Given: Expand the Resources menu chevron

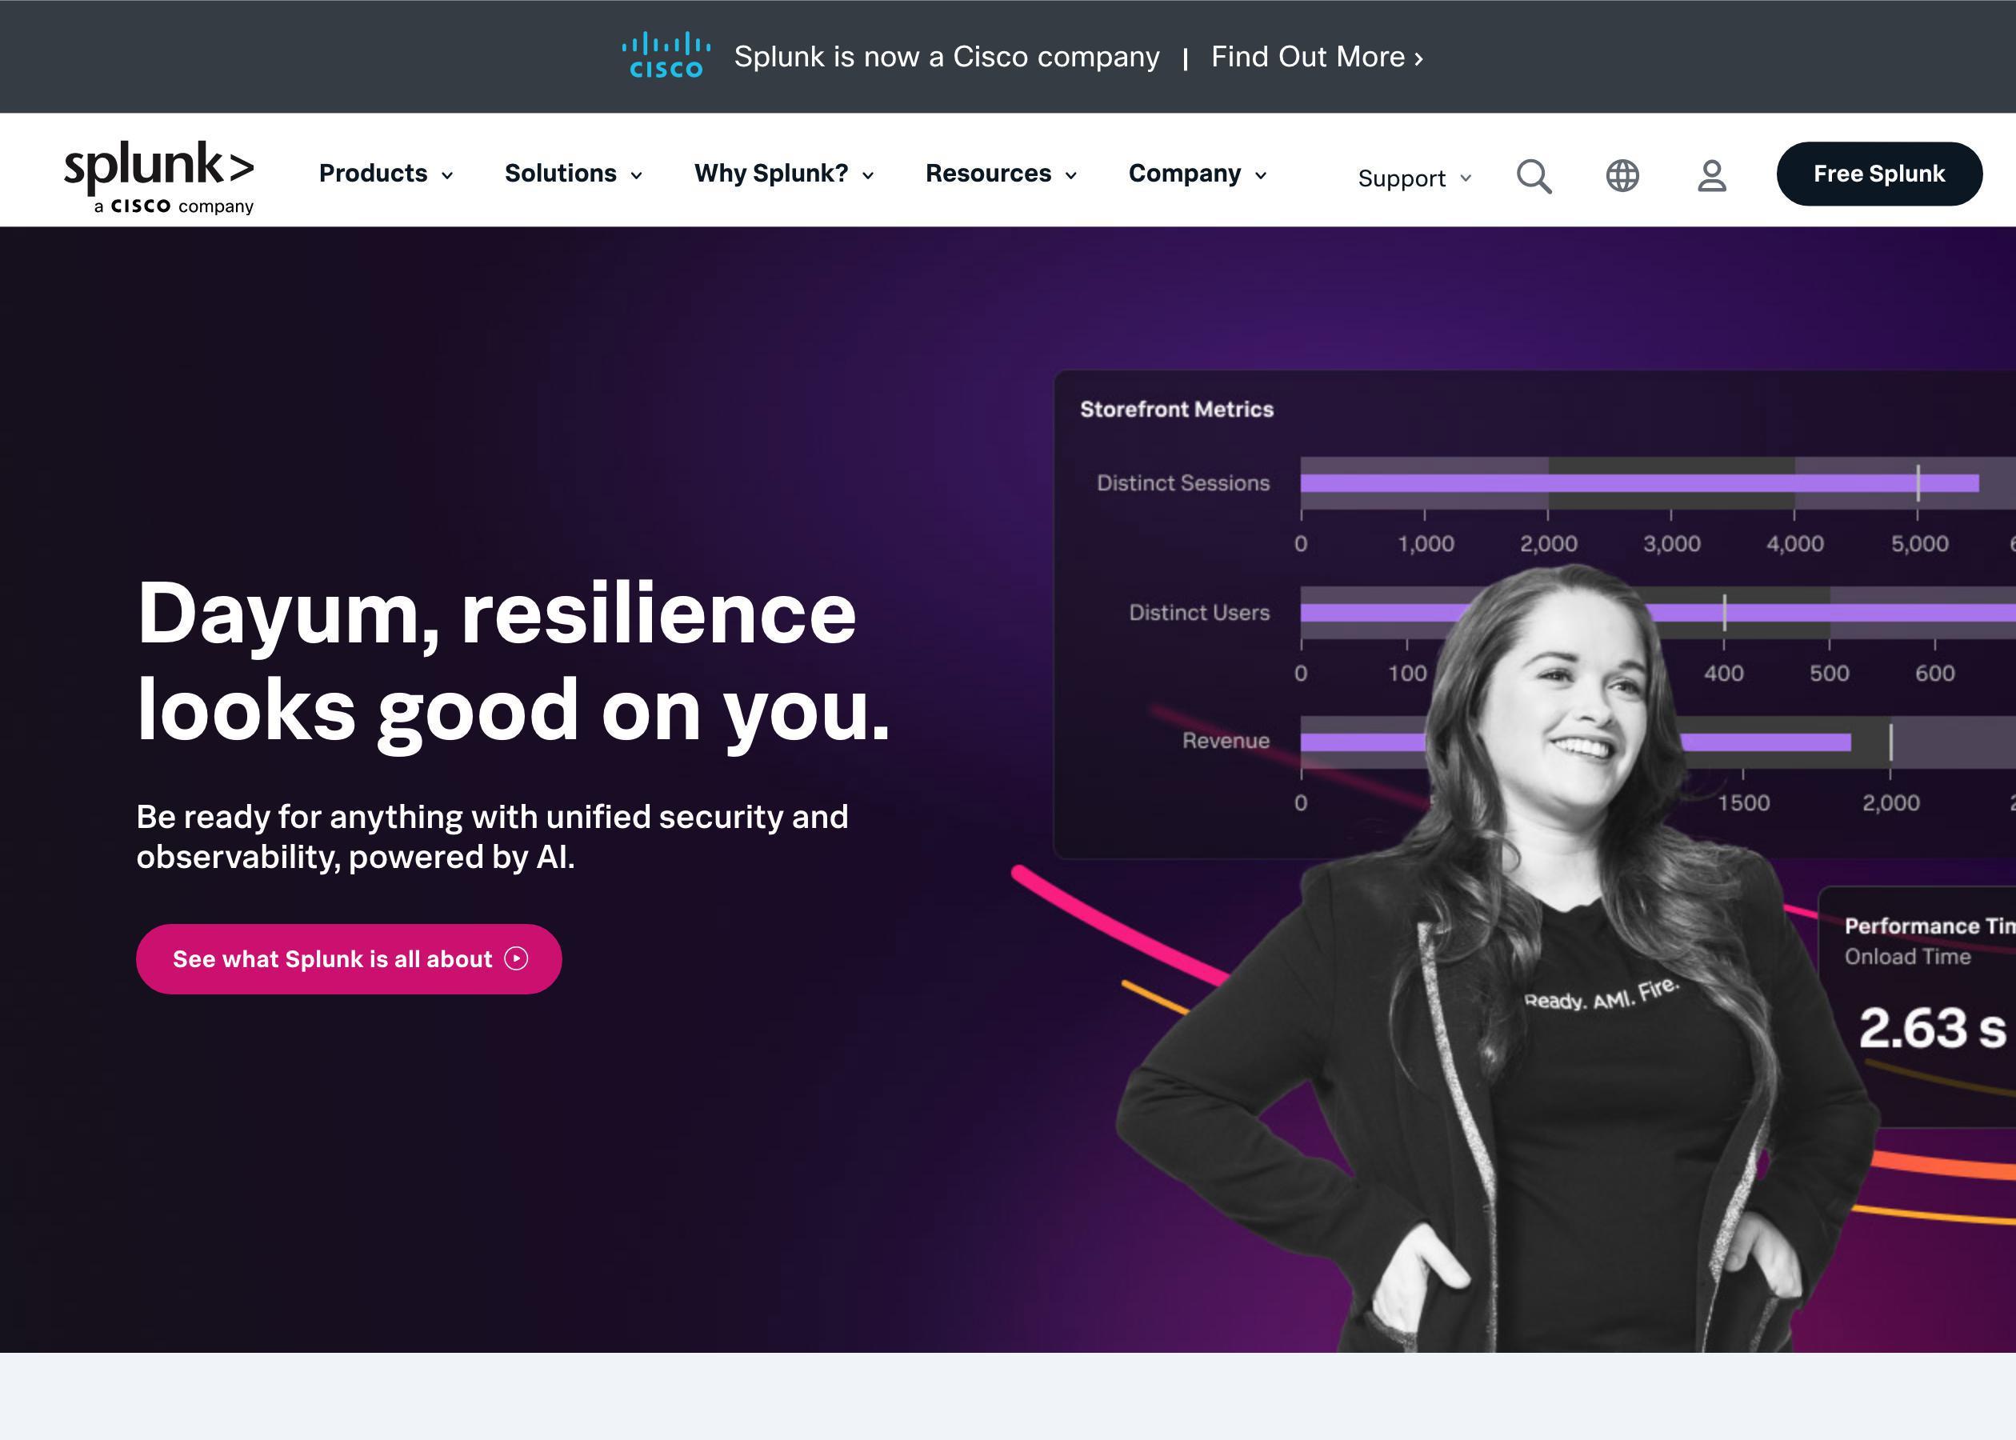Looking at the screenshot, I should (x=1075, y=174).
